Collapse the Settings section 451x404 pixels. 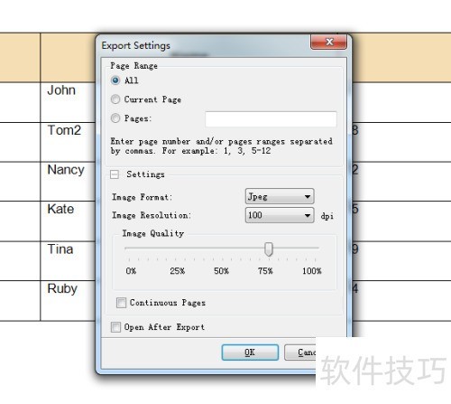115,174
